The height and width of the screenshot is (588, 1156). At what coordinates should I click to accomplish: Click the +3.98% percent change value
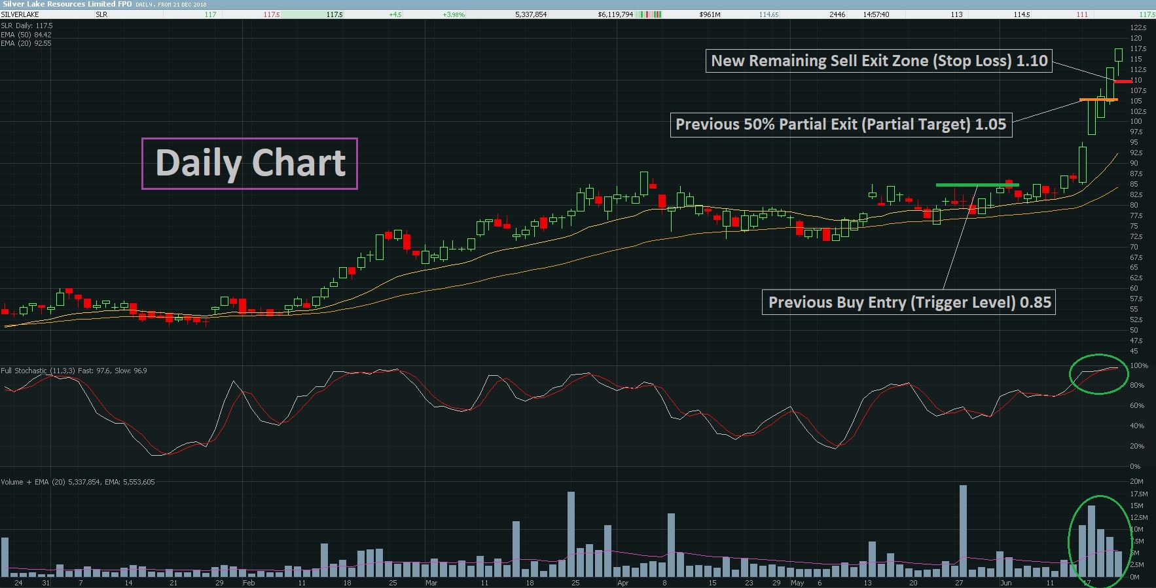(x=454, y=14)
